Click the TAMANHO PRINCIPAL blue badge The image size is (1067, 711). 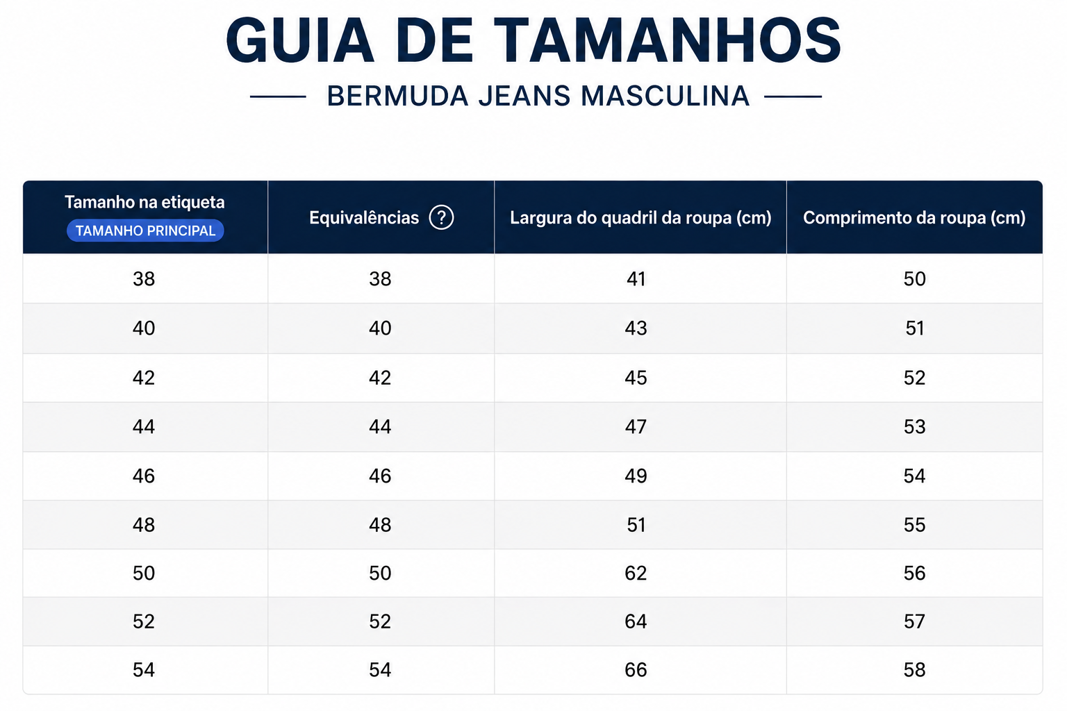[x=145, y=231]
